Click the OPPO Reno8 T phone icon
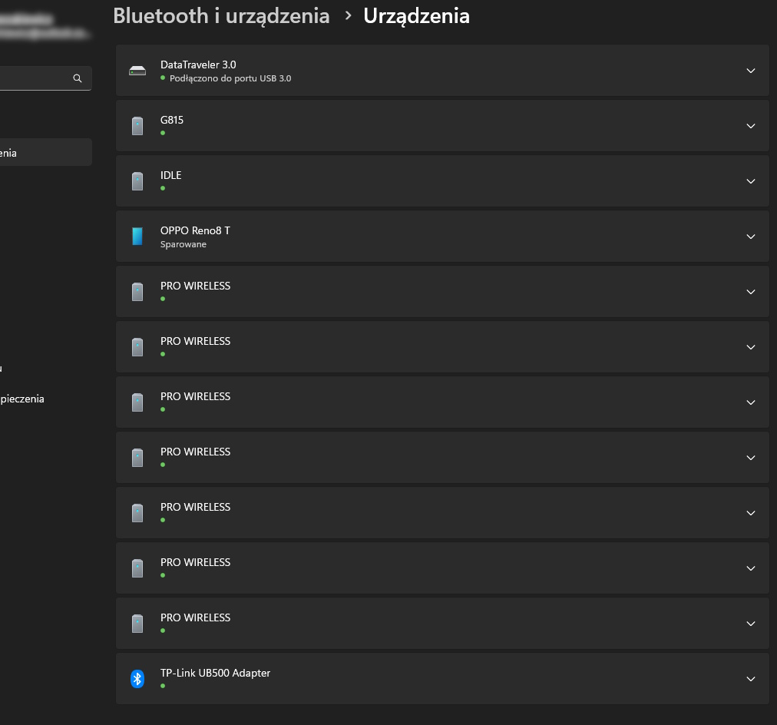This screenshot has height=725, width=777. coord(137,237)
